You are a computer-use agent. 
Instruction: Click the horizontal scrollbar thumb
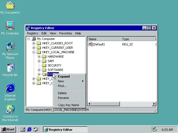point(105,104)
